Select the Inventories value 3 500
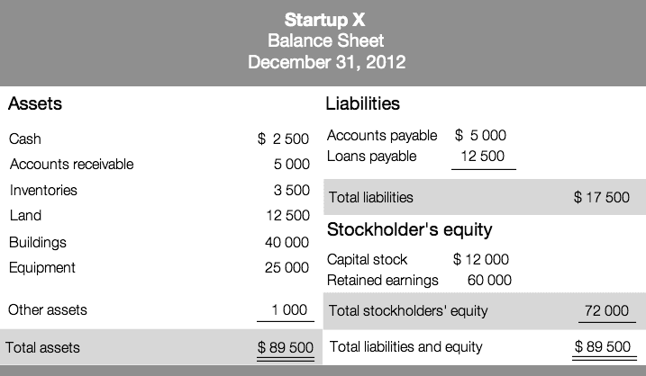646x376 pixels. click(292, 190)
